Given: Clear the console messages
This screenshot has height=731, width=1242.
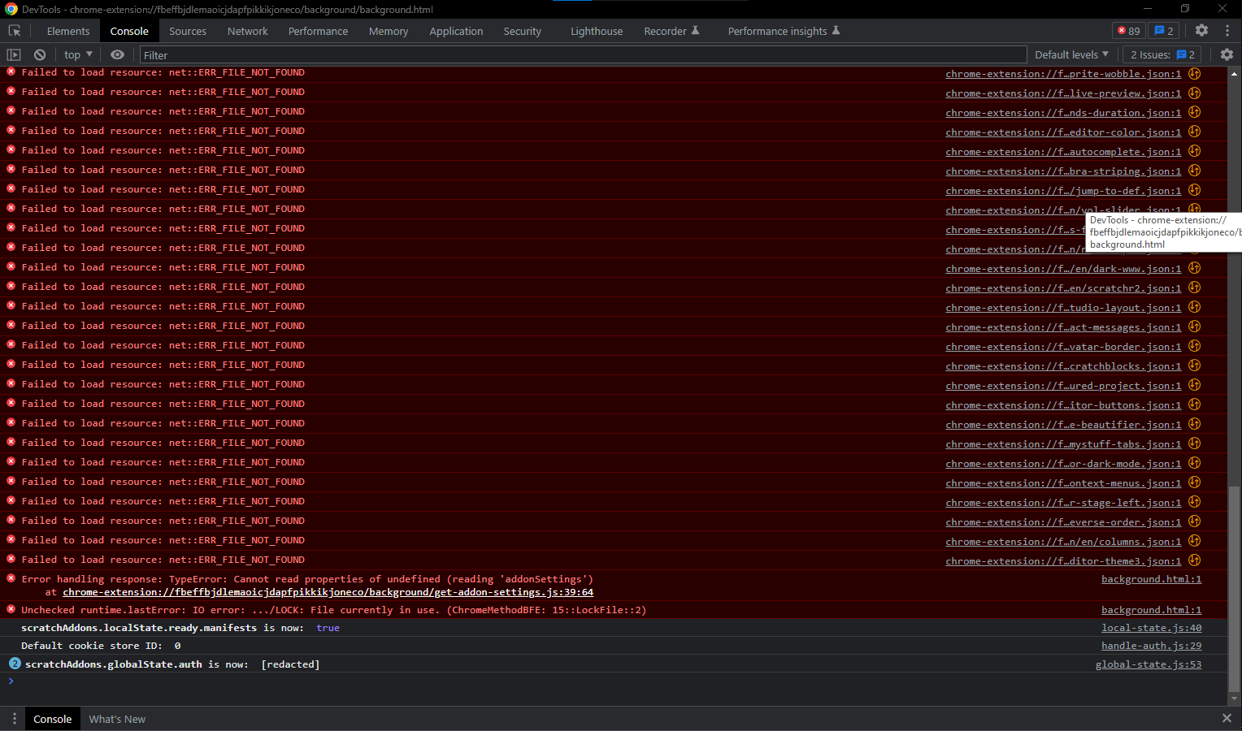Looking at the screenshot, I should (40, 54).
